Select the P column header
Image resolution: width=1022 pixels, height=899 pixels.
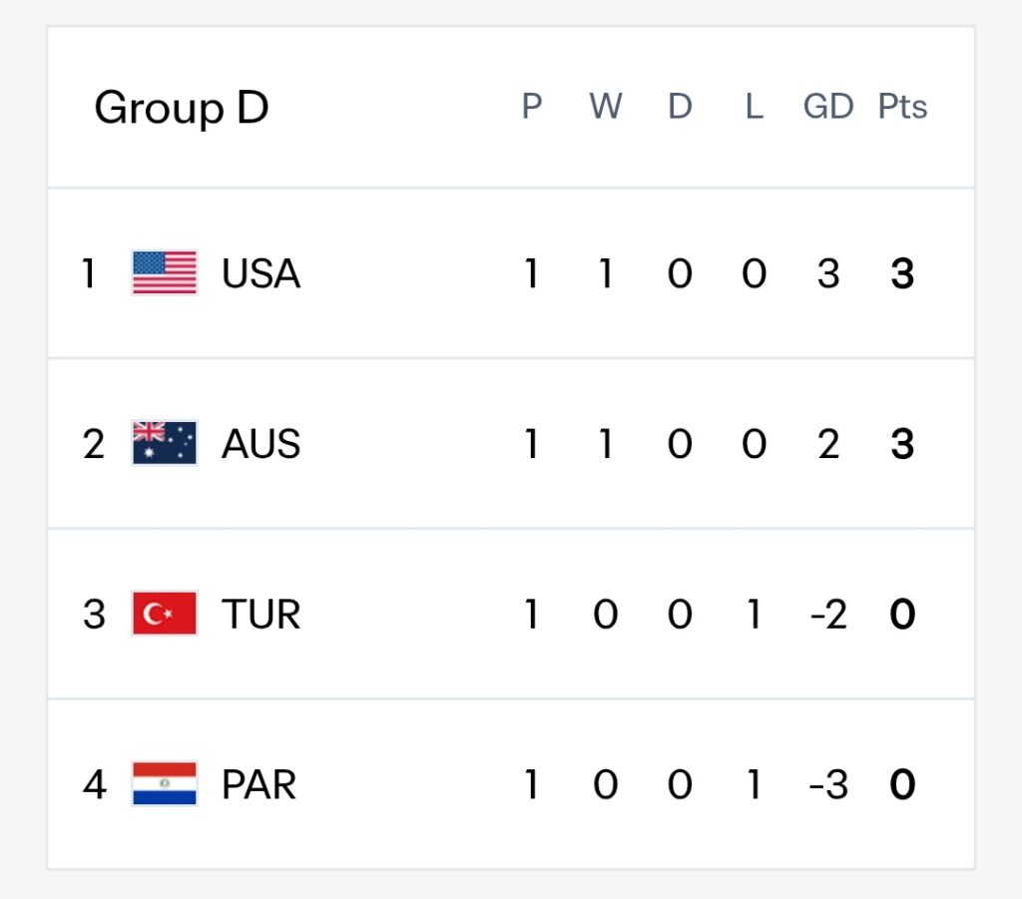pos(532,106)
